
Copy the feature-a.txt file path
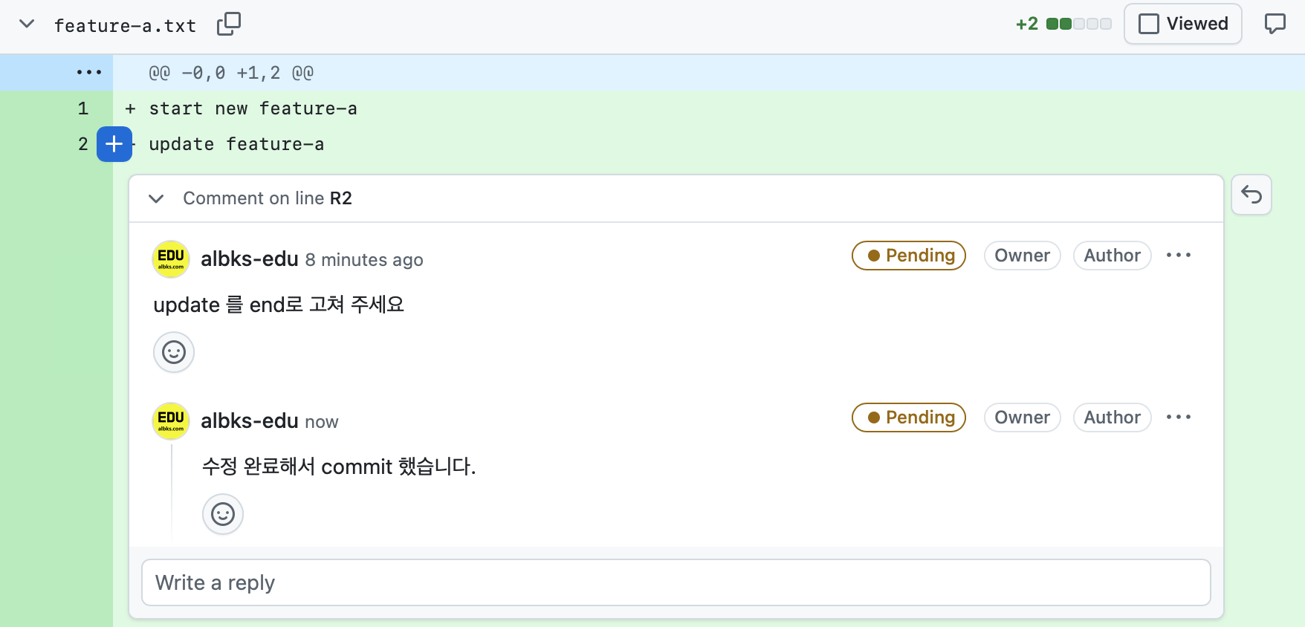(229, 24)
